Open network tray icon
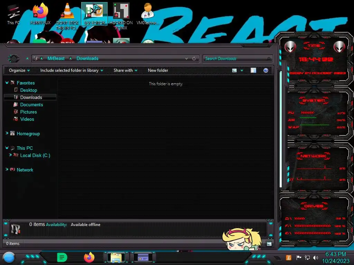This screenshot has width=354, height=265. 307,257
